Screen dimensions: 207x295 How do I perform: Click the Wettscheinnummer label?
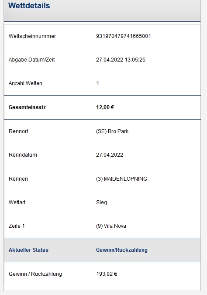32,36
